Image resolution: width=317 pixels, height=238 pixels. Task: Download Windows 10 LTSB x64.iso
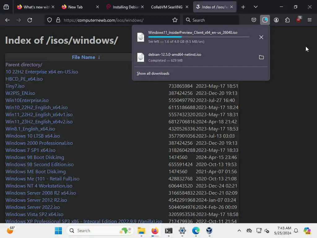pos(33,136)
